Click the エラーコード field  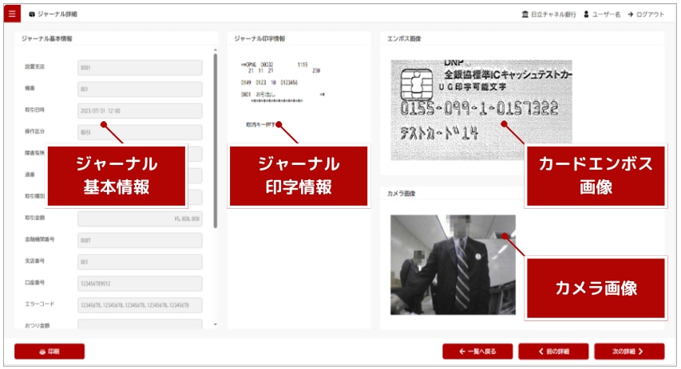tap(140, 304)
